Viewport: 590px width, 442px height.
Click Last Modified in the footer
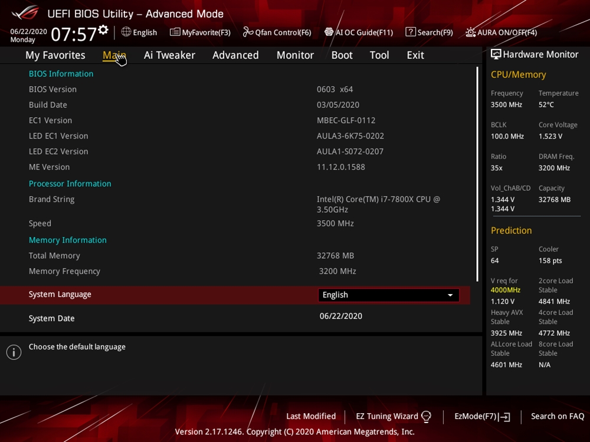311,416
